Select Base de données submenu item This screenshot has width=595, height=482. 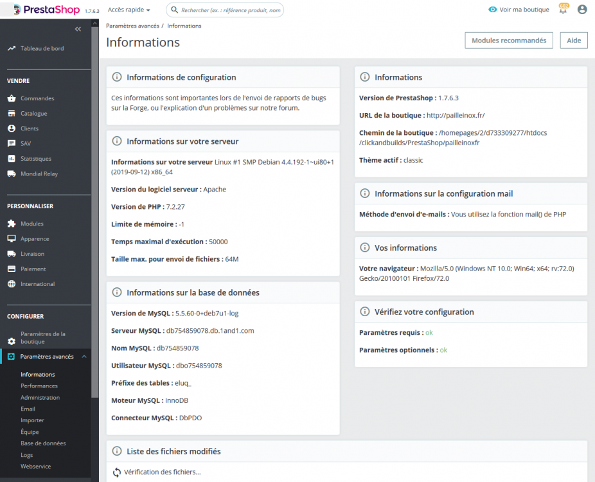click(43, 443)
